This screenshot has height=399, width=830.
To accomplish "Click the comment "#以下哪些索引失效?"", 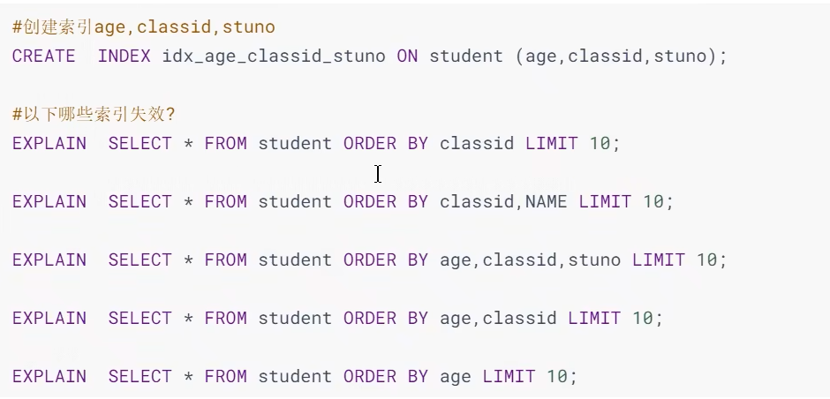I will (94, 115).
